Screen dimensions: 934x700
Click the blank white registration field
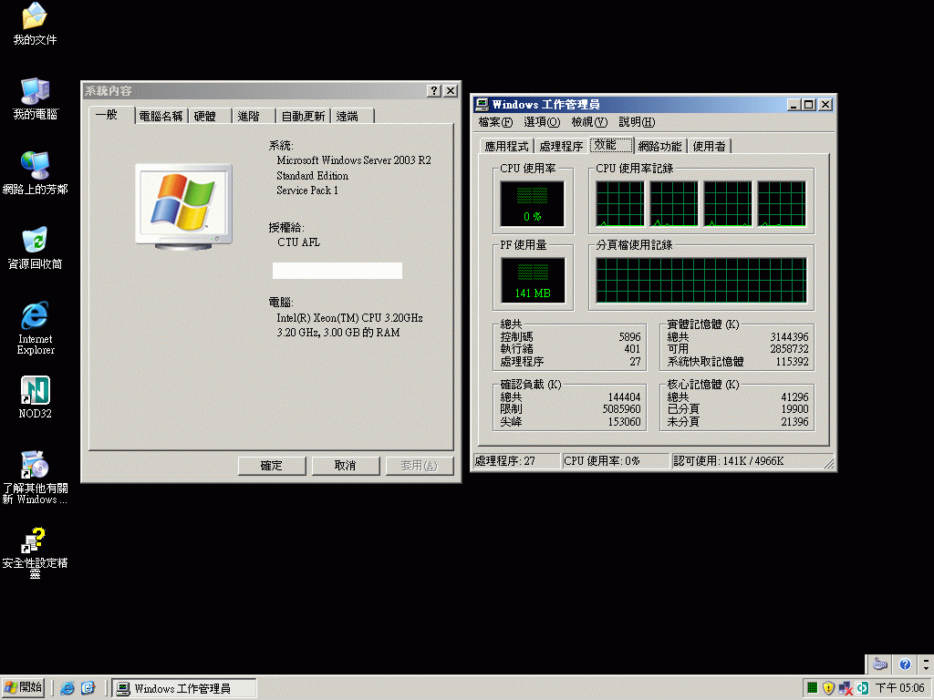coord(337,270)
